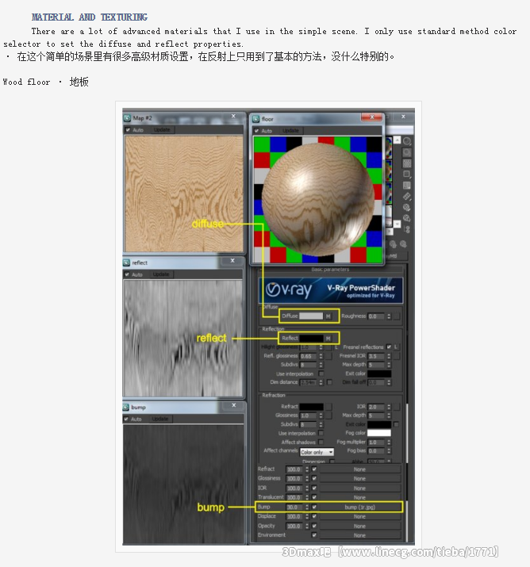
Task: Click the Sample Type sphere icon
Action: pyautogui.click(x=407, y=141)
